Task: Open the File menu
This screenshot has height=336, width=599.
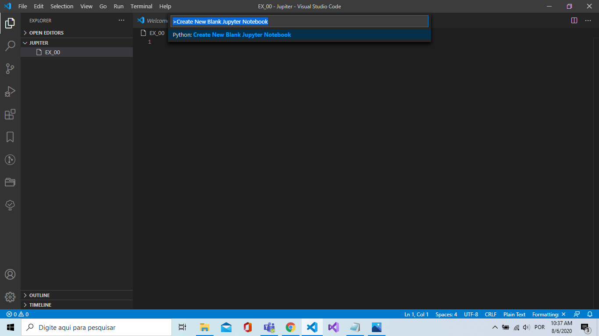Action: click(23, 6)
